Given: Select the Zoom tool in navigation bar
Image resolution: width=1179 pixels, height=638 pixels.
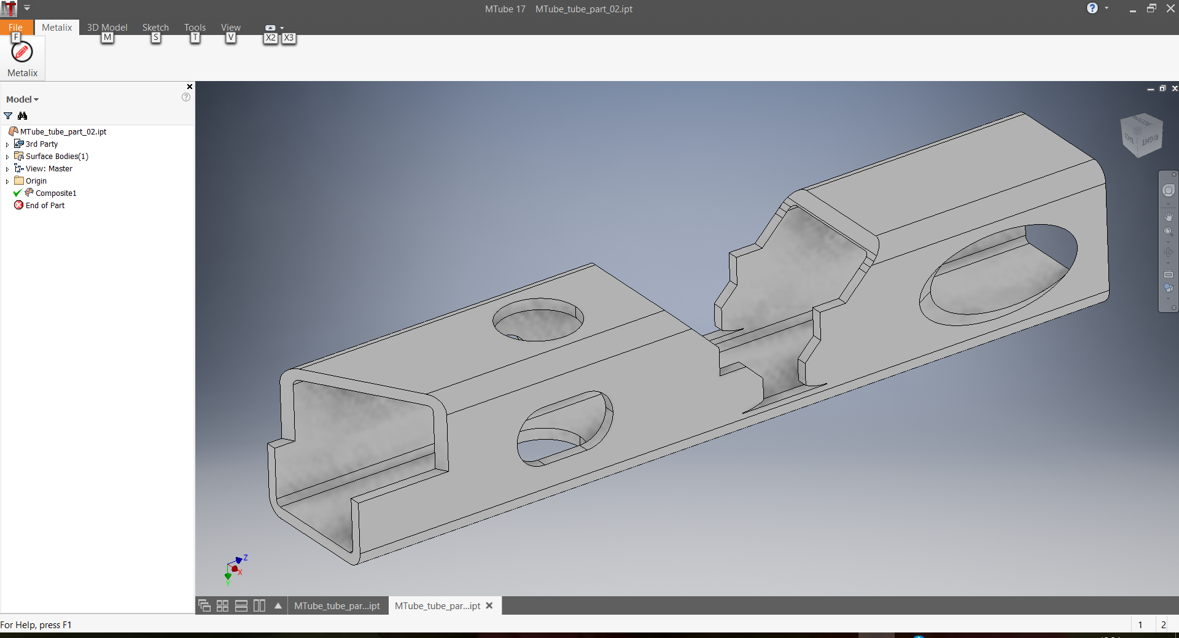Looking at the screenshot, I should [x=1168, y=231].
